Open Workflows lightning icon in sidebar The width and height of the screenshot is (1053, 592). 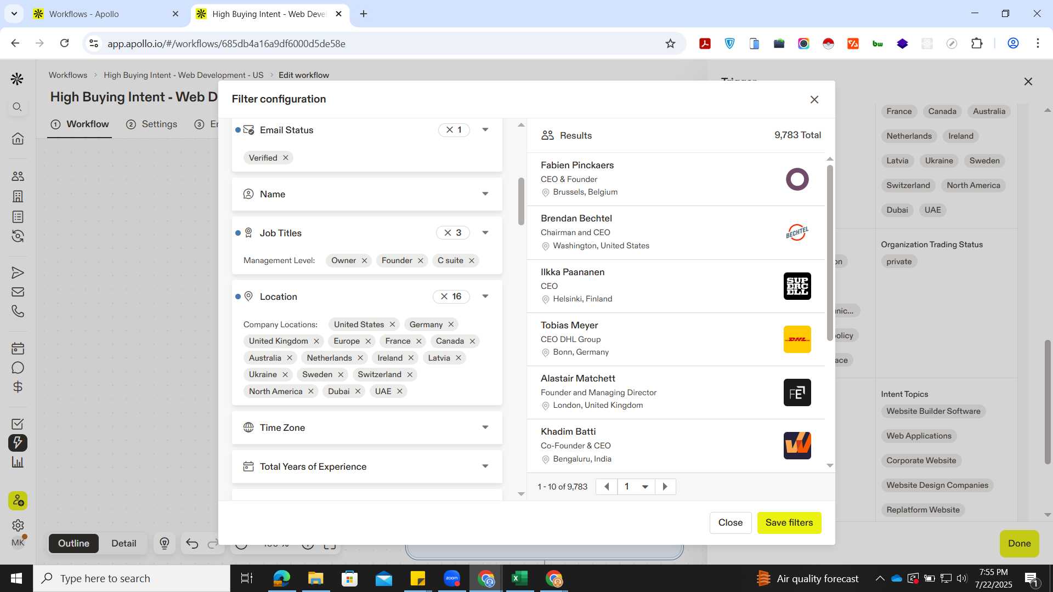tap(18, 443)
